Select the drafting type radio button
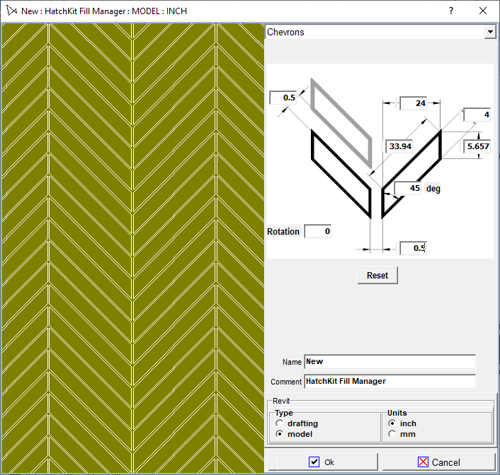The width and height of the screenshot is (500, 475). 280,423
